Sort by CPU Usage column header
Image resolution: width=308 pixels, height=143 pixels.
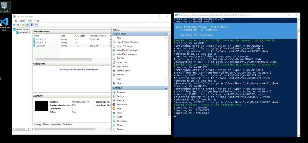click(x=81, y=36)
